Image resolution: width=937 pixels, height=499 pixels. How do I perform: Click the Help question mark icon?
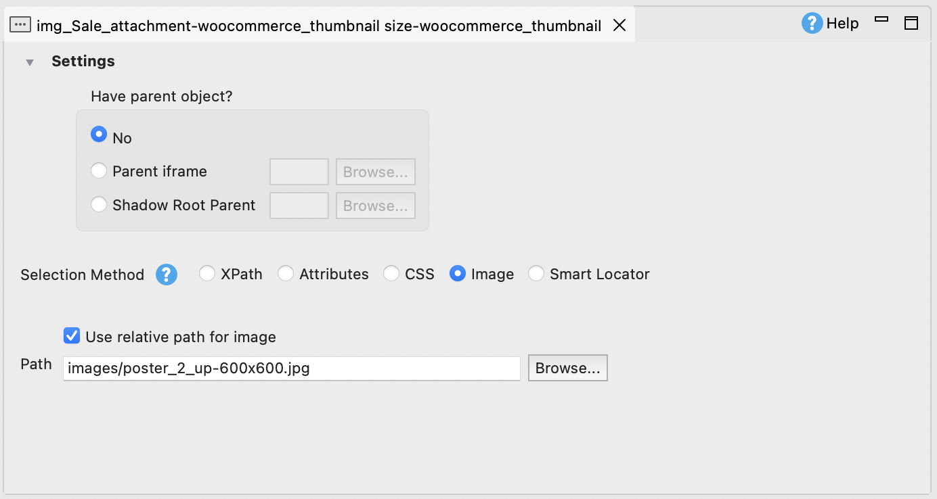812,24
